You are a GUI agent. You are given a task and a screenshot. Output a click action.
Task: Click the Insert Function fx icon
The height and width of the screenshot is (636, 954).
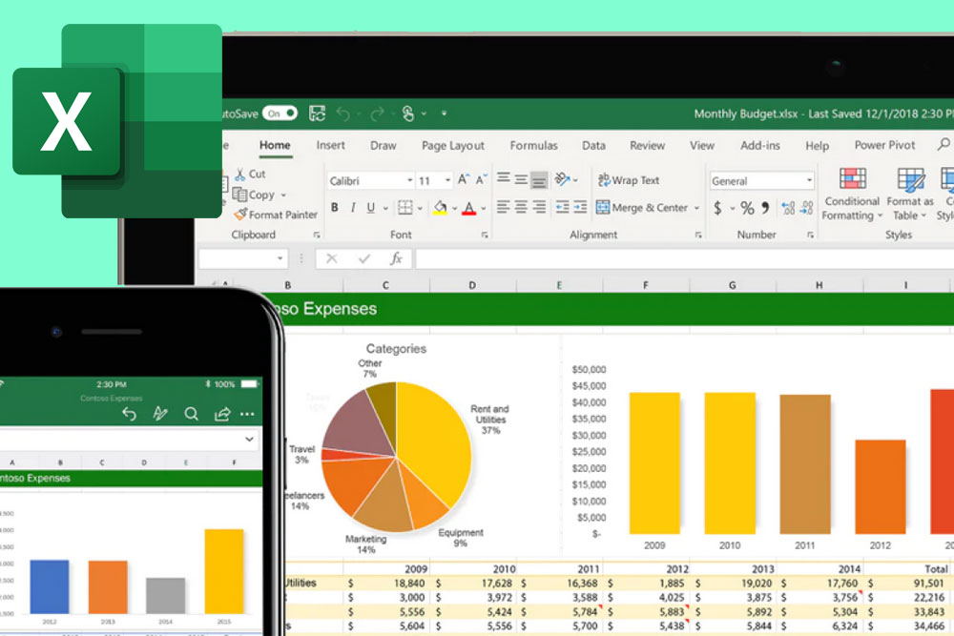[x=396, y=258]
